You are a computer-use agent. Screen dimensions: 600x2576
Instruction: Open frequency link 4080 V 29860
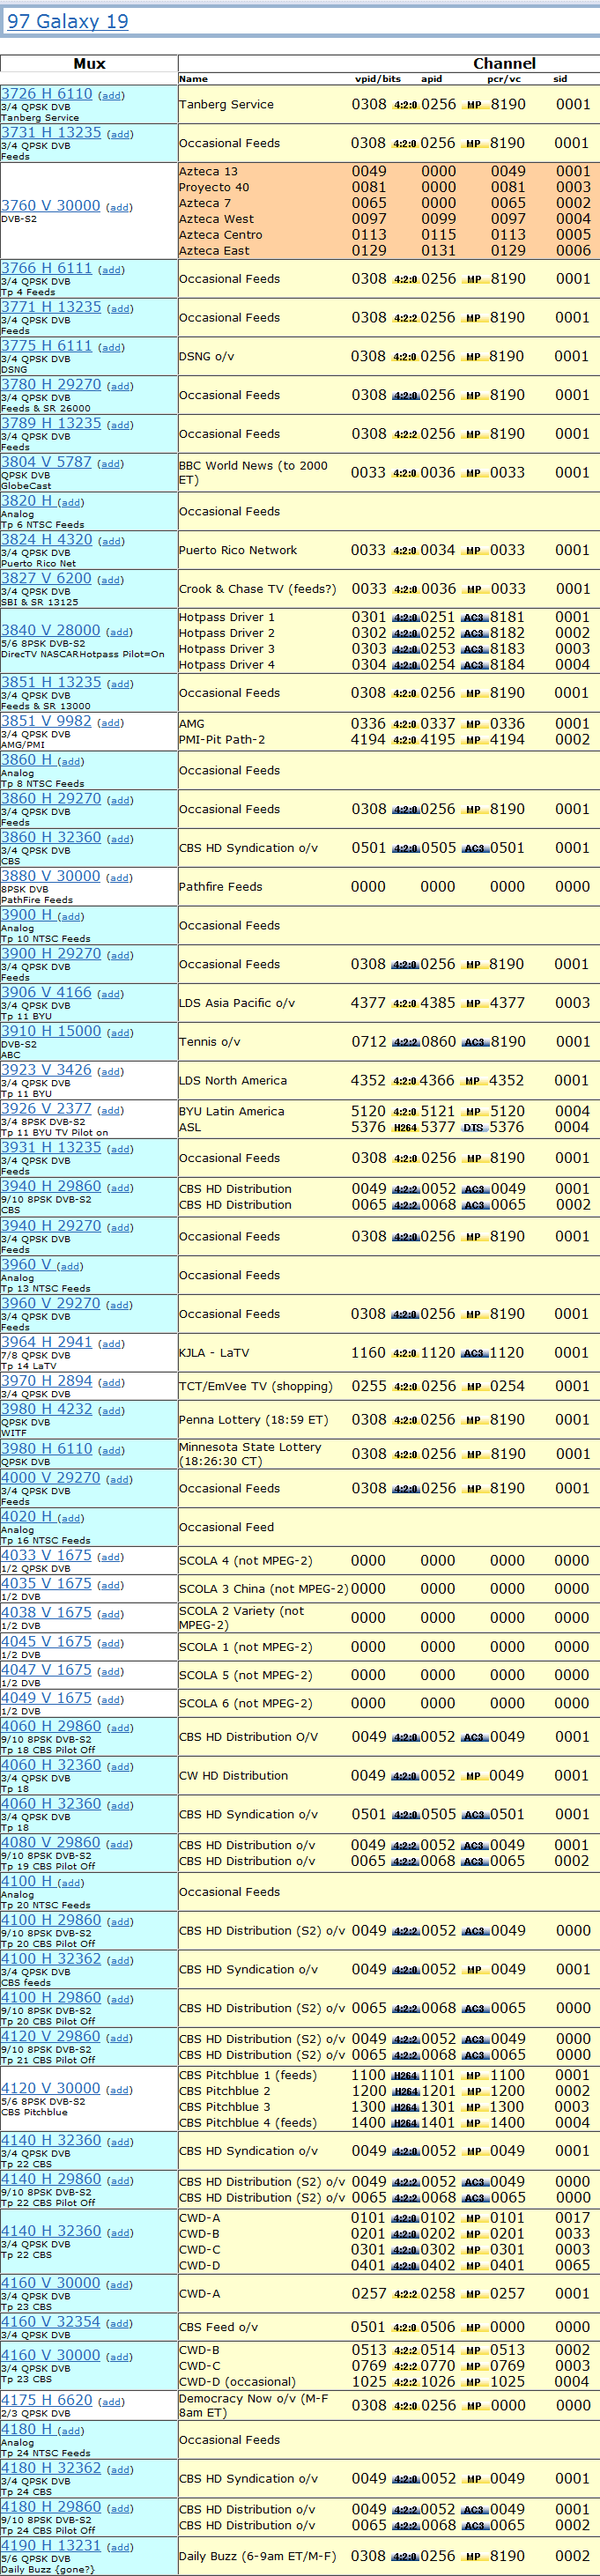[51, 1843]
